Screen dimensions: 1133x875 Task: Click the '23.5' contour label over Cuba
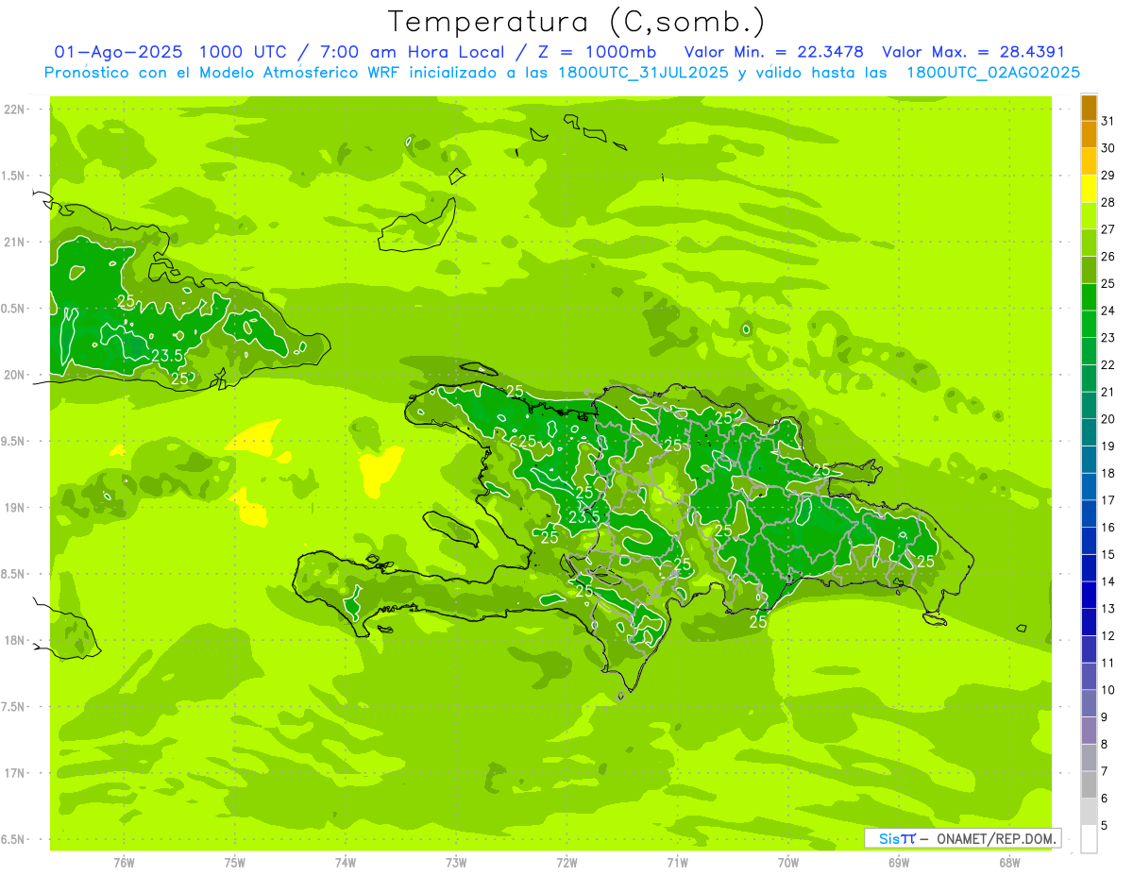point(166,355)
